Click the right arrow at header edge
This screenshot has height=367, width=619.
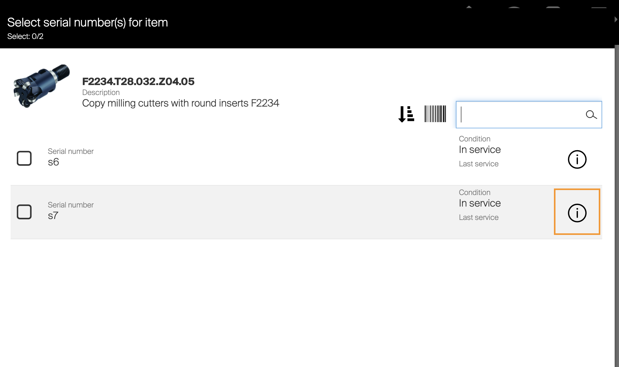(x=616, y=20)
